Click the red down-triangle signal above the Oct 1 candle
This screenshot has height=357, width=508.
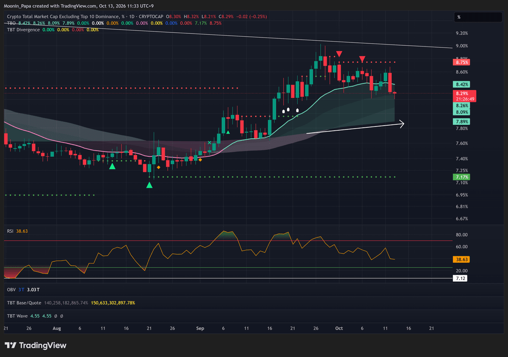339,54
